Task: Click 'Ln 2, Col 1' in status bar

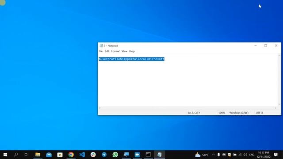Action: 194,113
